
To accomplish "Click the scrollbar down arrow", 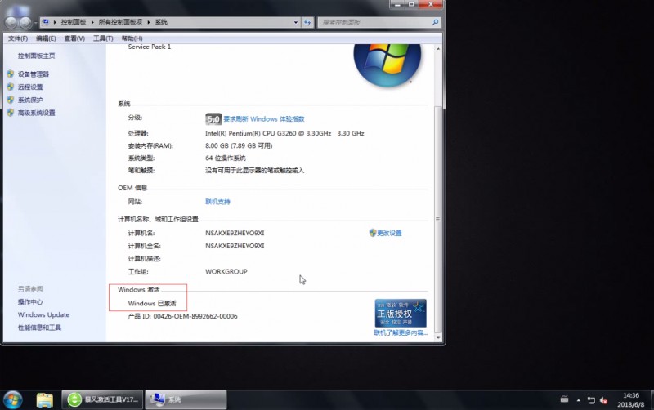I will [438, 337].
